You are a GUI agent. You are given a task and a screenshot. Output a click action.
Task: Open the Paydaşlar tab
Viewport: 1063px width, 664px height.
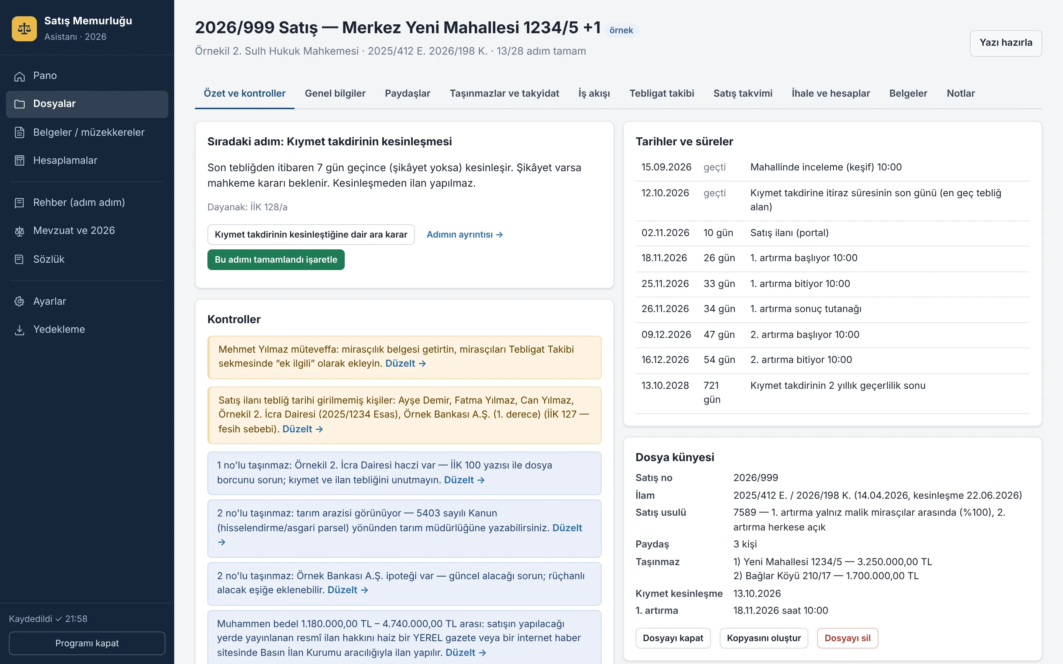pos(407,93)
